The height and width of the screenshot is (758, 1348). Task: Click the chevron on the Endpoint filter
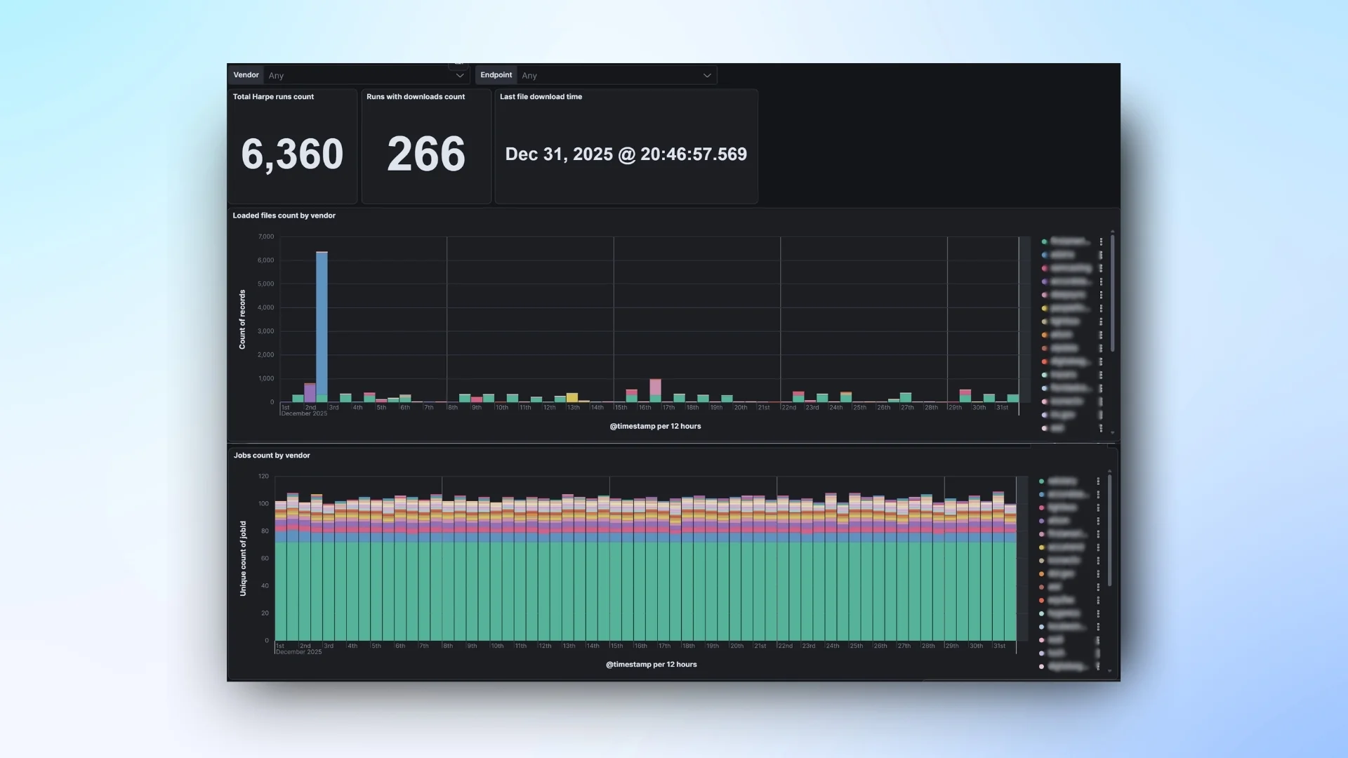[x=707, y=75]
